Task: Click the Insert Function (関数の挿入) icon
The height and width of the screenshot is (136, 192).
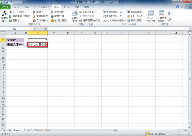Action: [x=5, y=16]
